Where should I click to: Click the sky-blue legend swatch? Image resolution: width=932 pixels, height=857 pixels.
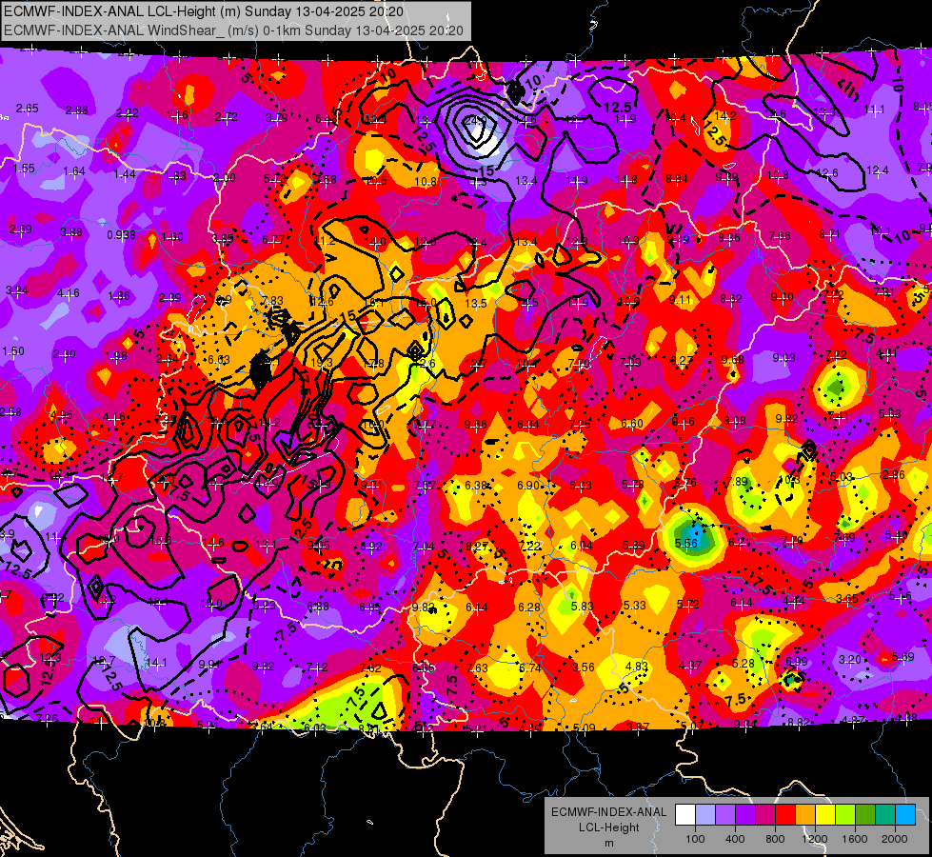coord(905,815)
